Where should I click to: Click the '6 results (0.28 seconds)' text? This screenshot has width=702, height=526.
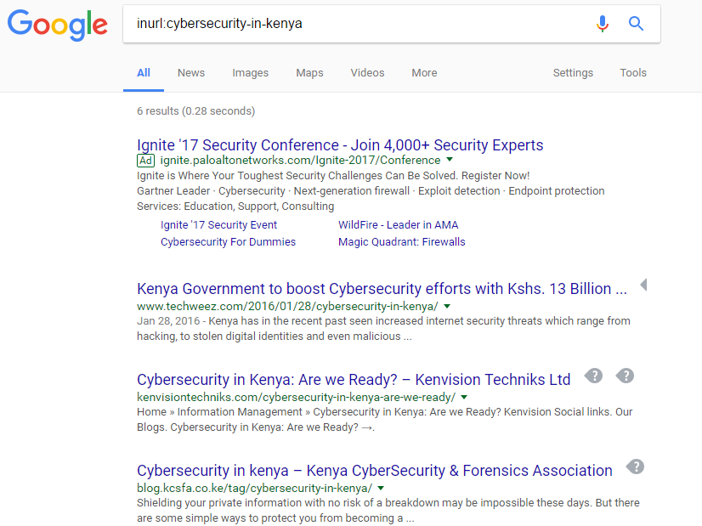click(196, 111)
